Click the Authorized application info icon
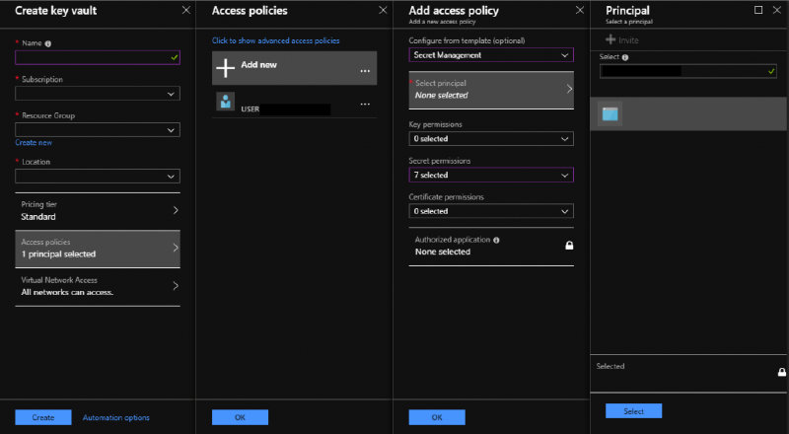Screen dimensions: 789x434 (x=497, y=240)
